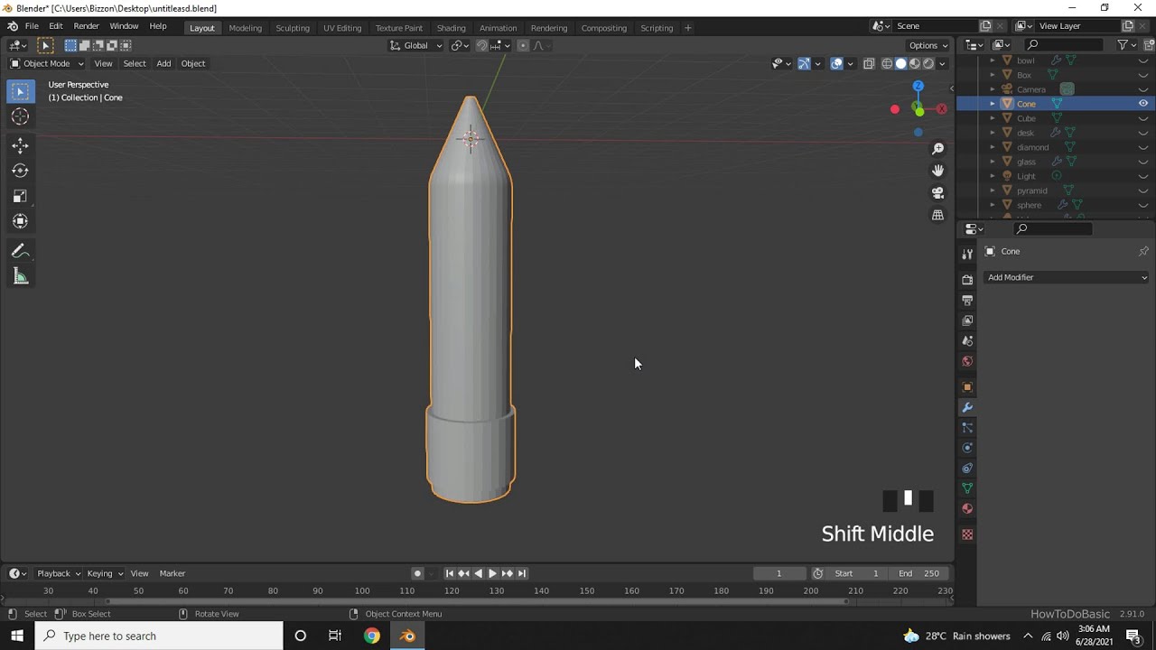Open the viewport Options dropdown
The image size is (1156, 650).
(928, 45)
